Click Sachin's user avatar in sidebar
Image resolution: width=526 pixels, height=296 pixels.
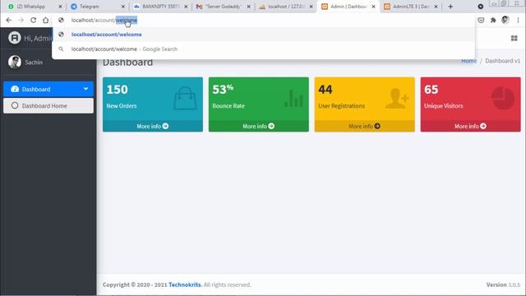(15, 62)
